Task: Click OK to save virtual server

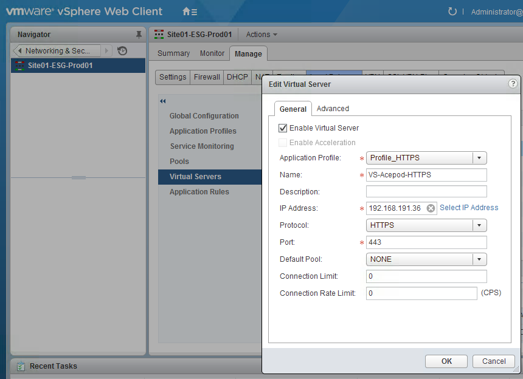Action: tap(446, 361)
